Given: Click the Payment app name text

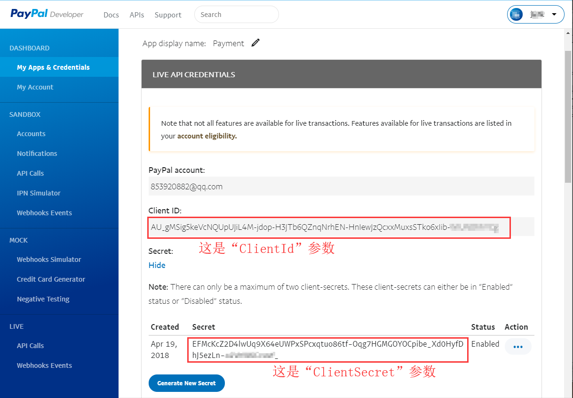Looking at the screenshot, I should pos(228,43).
